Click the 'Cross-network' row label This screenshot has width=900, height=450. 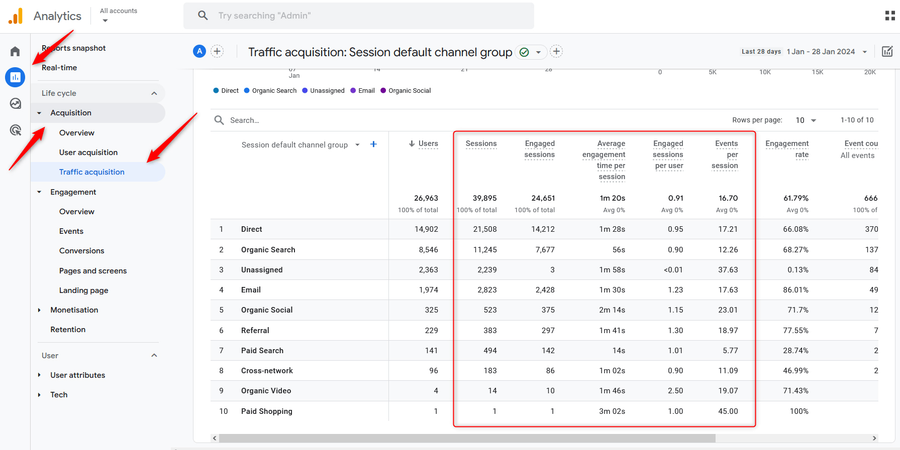267,371
